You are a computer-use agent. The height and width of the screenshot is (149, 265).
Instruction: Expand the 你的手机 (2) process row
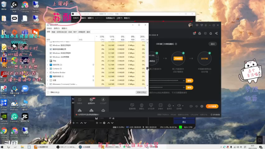(x=47, y=65)
